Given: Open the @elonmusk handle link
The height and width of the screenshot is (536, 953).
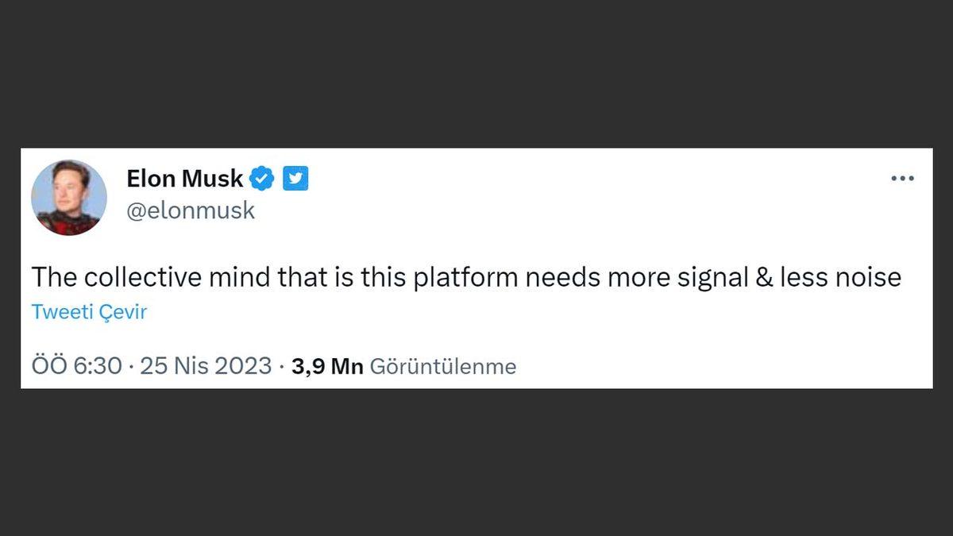Looking at the screenshot, I should [191, 210].
